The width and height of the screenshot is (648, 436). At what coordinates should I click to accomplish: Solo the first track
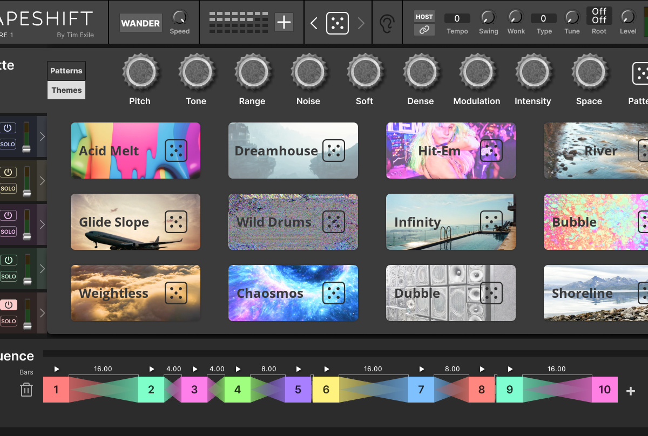pyautogui.click(x=8, y=145)
